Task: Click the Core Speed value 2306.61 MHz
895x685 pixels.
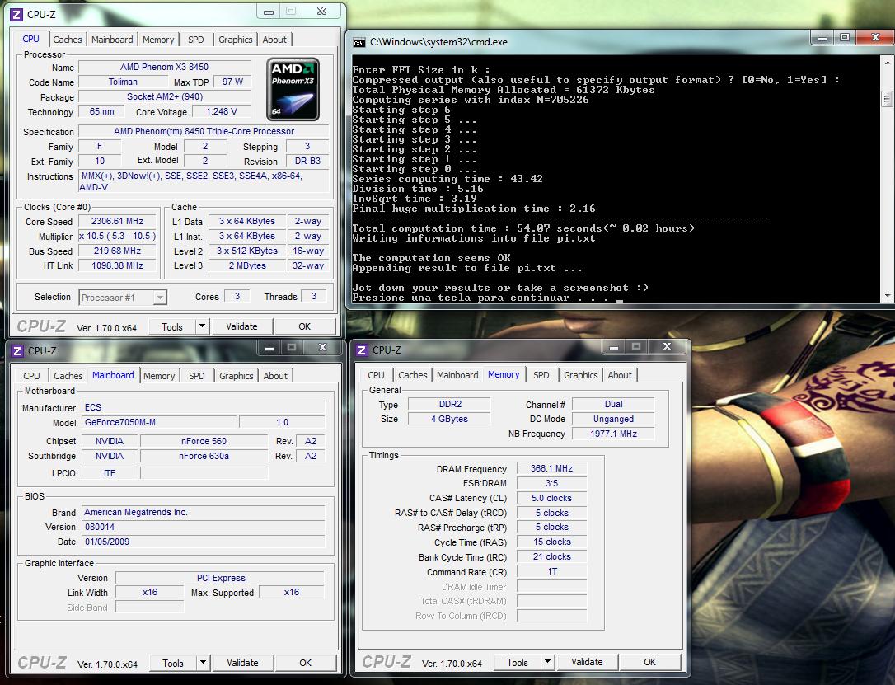Action: click(x=117, y=221)
